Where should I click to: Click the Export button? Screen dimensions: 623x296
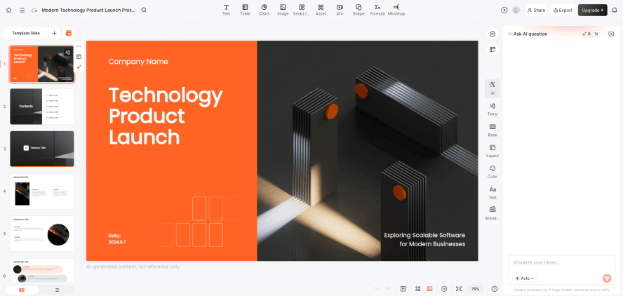563,10
